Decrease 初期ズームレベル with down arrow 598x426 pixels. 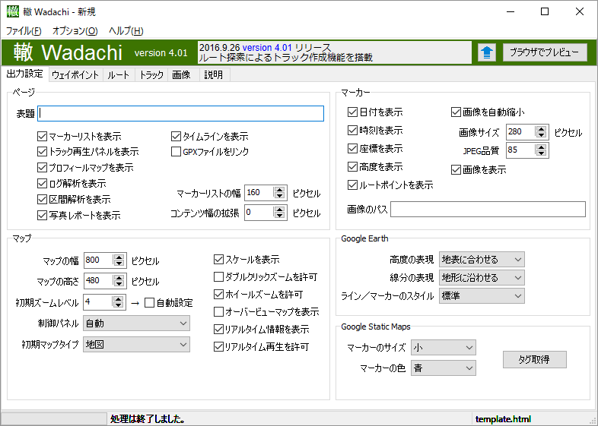click(119, 305)
